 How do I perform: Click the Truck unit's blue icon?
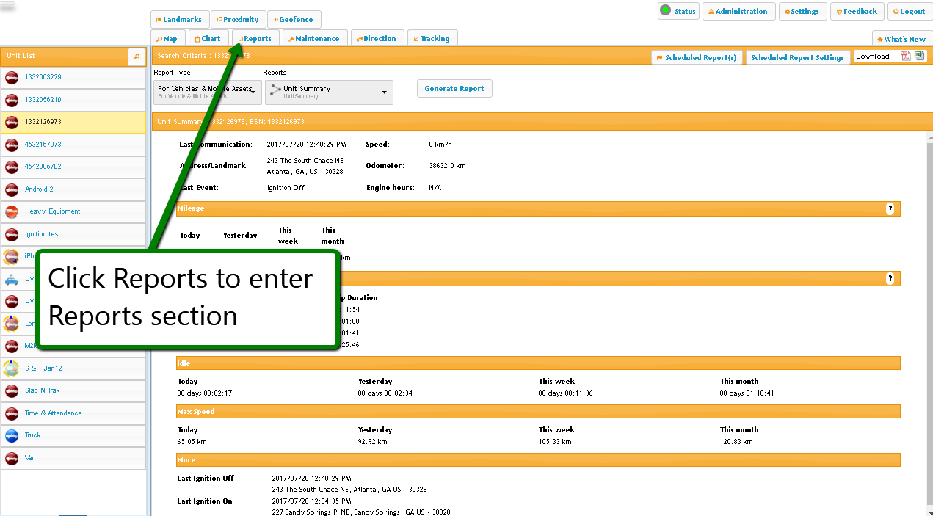coord(12,435)
